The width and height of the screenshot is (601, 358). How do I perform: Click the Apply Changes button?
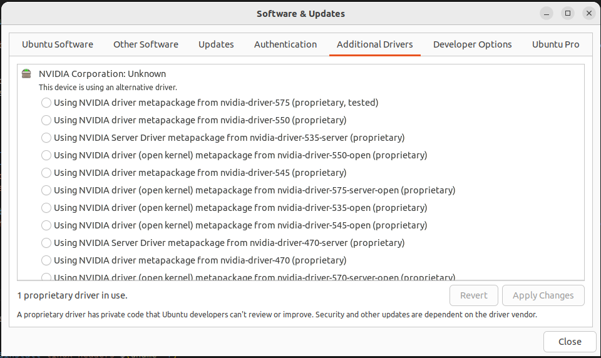(543, 295)
